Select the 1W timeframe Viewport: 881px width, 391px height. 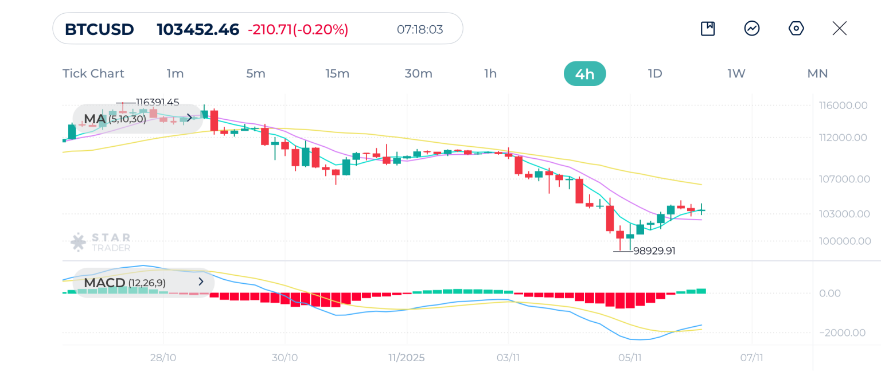(x=736, y=73)
